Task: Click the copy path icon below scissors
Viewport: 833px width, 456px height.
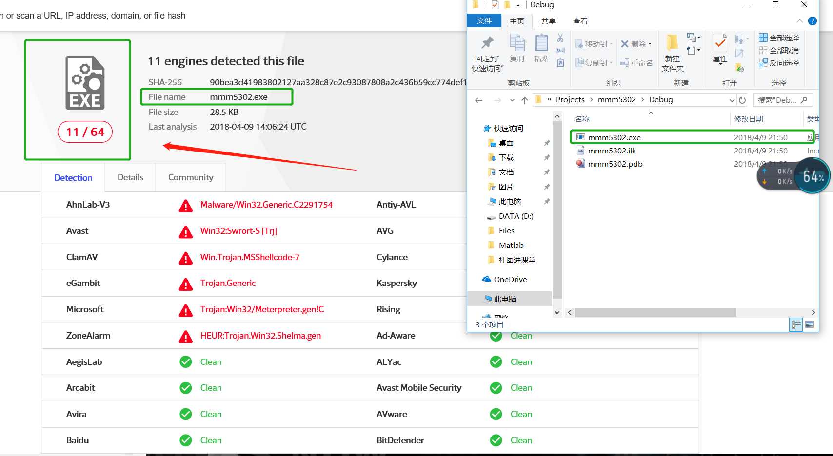Action: [x=560, y=50]
